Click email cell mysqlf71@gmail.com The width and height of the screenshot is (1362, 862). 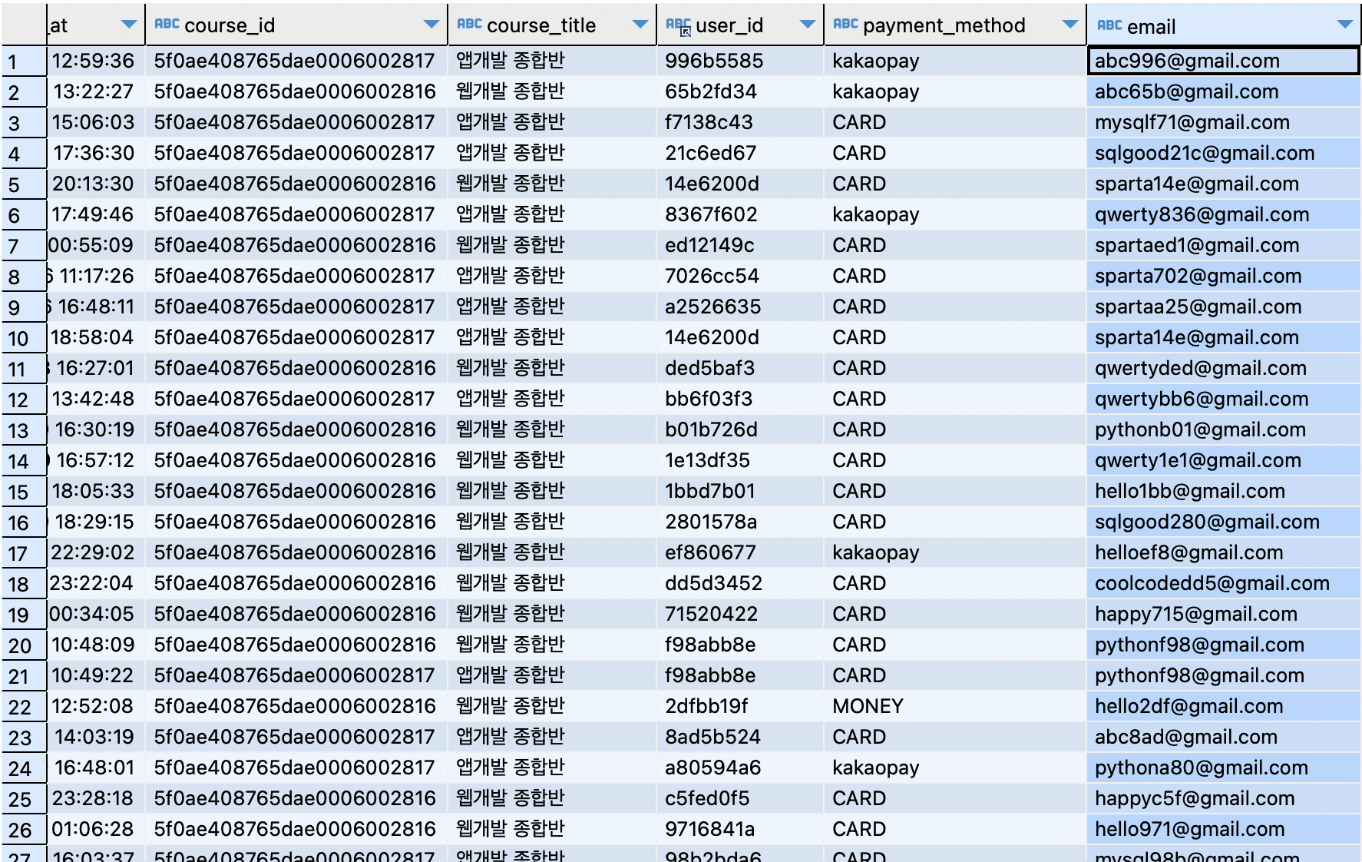pyautogui.click(x=1224, y=122)
